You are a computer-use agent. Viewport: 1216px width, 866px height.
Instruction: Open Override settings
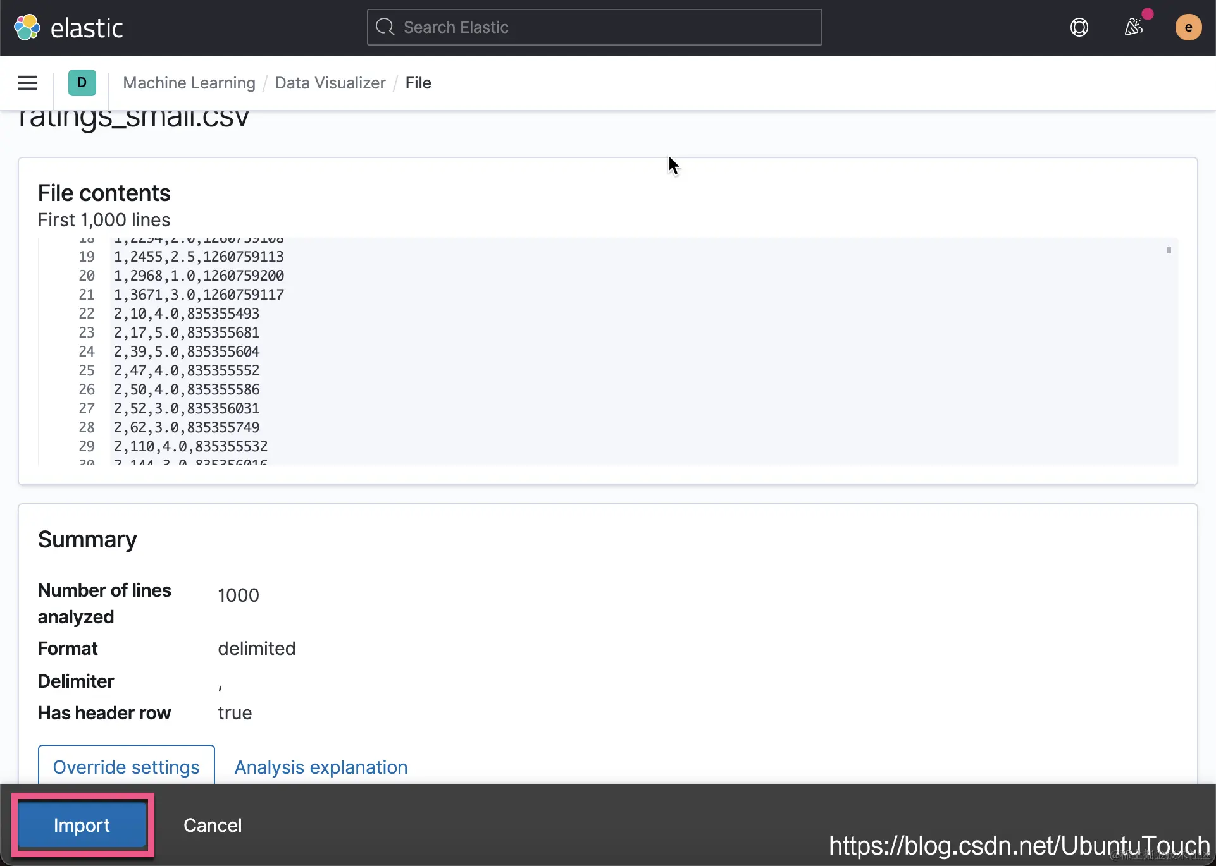pos(126,767)
